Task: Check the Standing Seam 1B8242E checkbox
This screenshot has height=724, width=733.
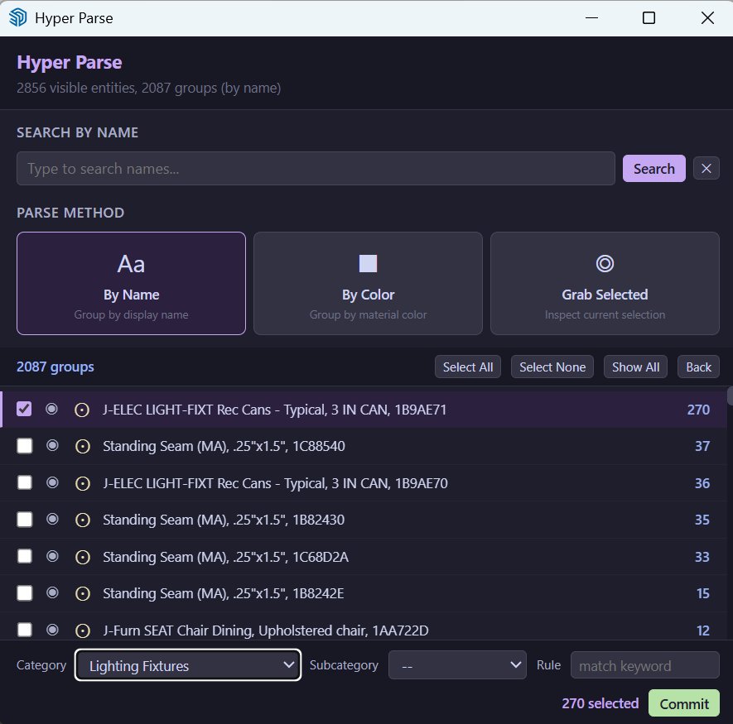Action: pyautogui.click(x=24, y=592)
